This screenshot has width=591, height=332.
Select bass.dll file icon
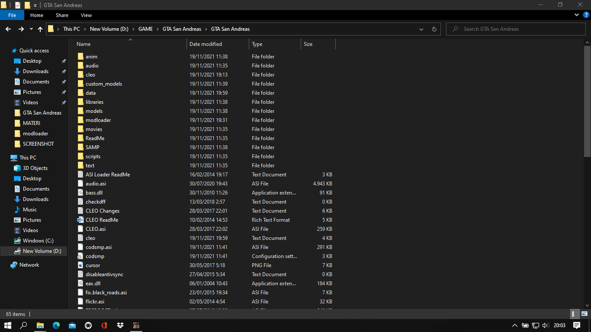tap(80, 193)
